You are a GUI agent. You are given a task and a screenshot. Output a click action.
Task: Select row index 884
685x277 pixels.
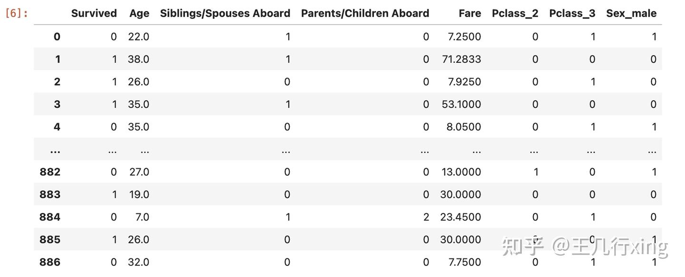(50, 217)
